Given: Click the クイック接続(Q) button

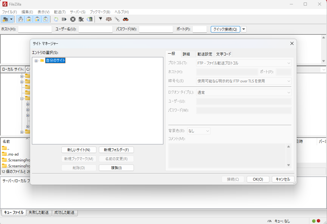Looking at the screenshot, I should pyautogui.click(x=225, y=29).
